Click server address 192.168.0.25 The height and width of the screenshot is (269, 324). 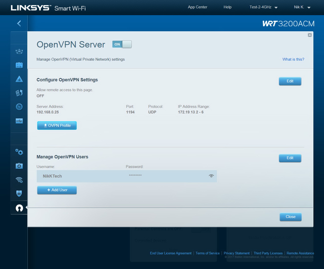point(48,112)
